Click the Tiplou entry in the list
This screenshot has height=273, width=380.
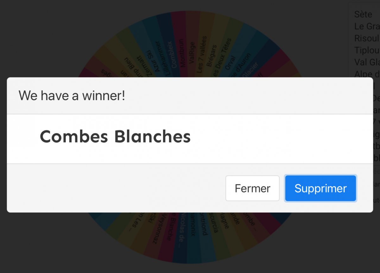click(x=367, y=50)
